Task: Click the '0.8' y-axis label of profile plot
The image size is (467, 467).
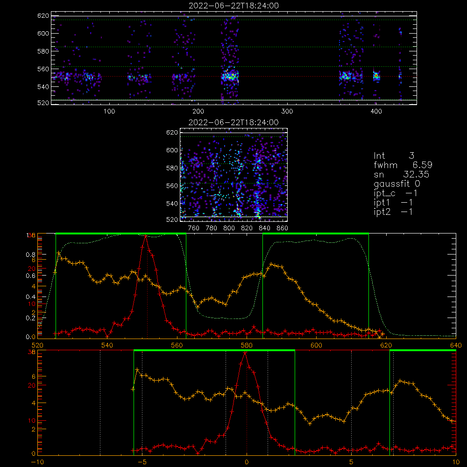Action: (31, 255)
